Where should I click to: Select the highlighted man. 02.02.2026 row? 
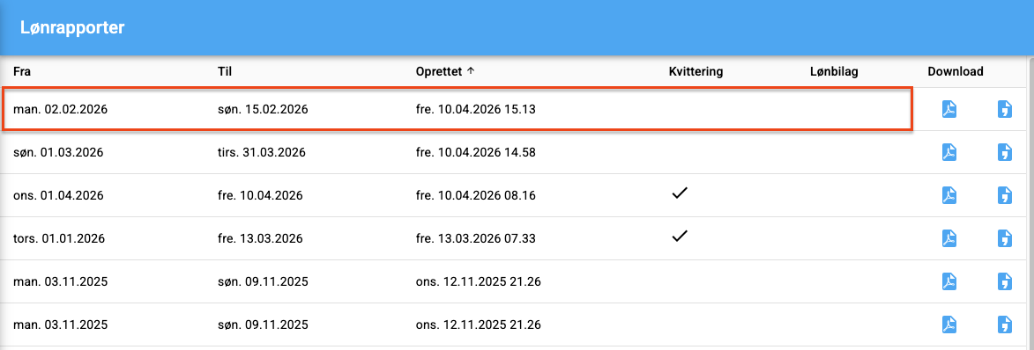(x=457, y=109)
